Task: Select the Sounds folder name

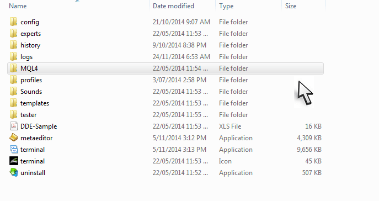Action: tap(31, 92)
